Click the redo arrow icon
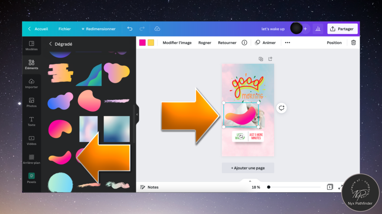Image resolution: width=382 pixels, height=214 pixels. pos(142,29)
